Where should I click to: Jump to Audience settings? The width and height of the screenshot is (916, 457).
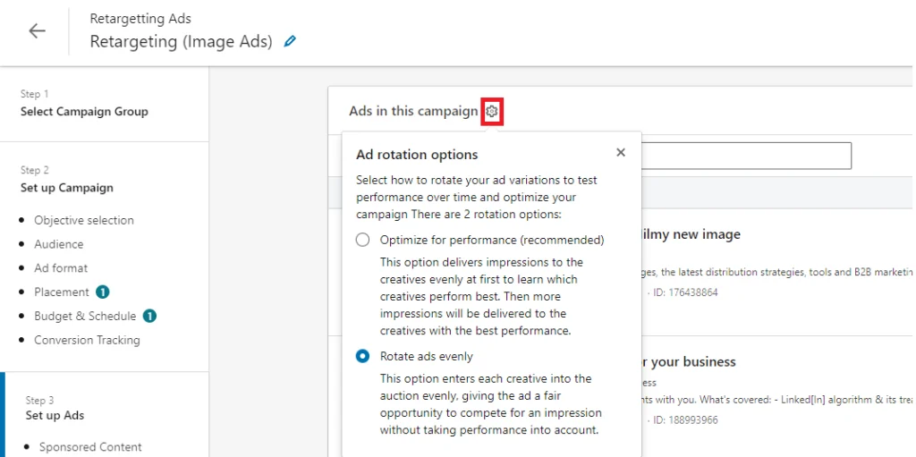coord(59,244)
